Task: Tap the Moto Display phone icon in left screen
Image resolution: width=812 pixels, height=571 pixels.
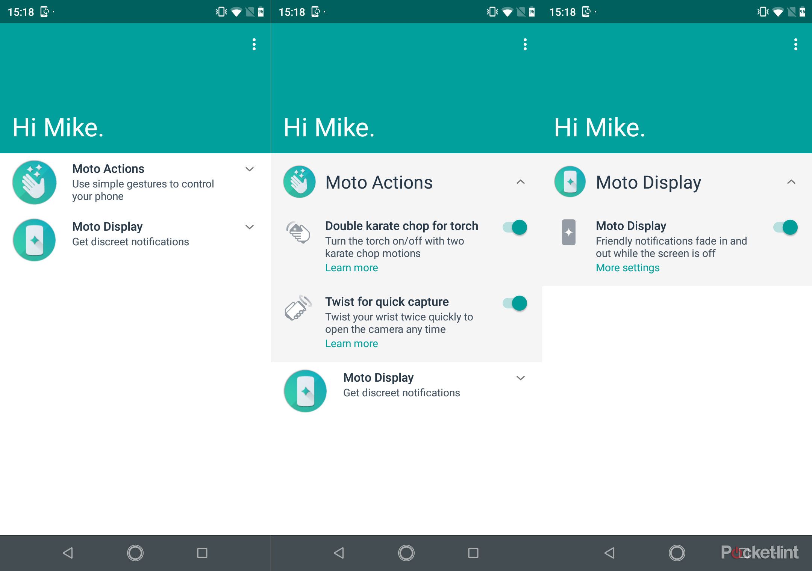Action: click(x=34, y=240)
